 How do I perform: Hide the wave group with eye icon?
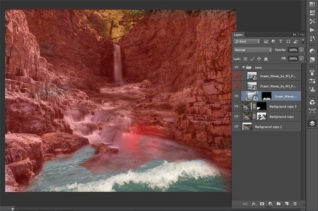[x=236, y=67]
